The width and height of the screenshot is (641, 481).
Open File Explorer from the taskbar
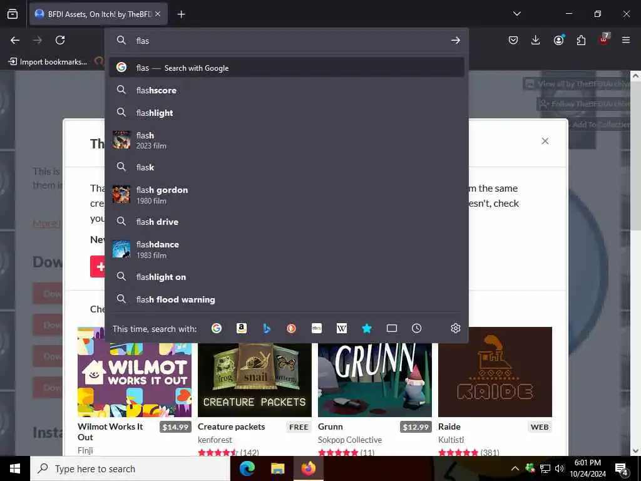pos(277,468)
